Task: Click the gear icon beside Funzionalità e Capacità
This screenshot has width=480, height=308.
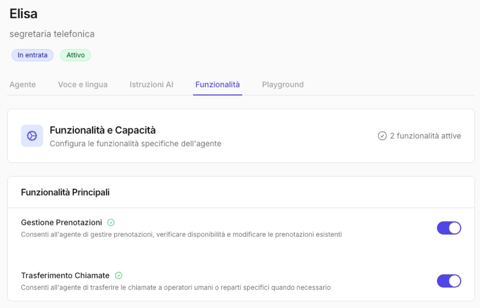Action: tap(32, 136)
